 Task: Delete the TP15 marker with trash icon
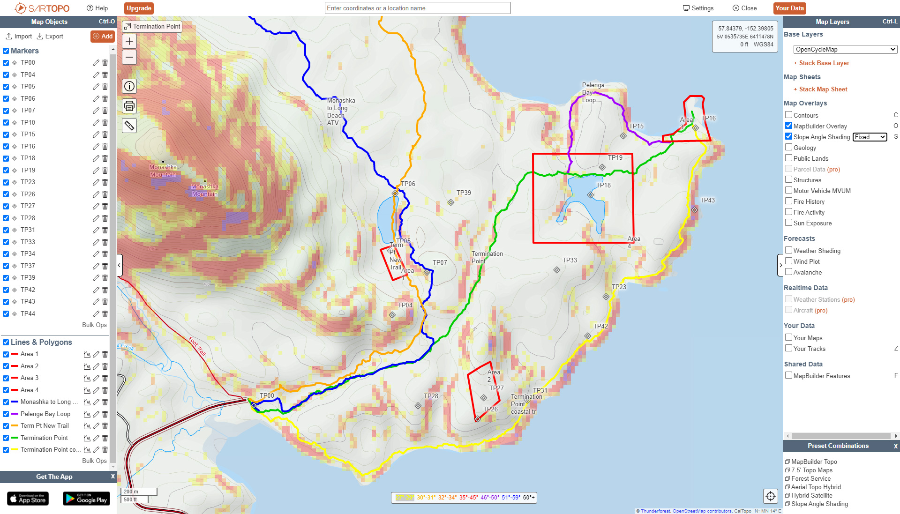(105, 134)
